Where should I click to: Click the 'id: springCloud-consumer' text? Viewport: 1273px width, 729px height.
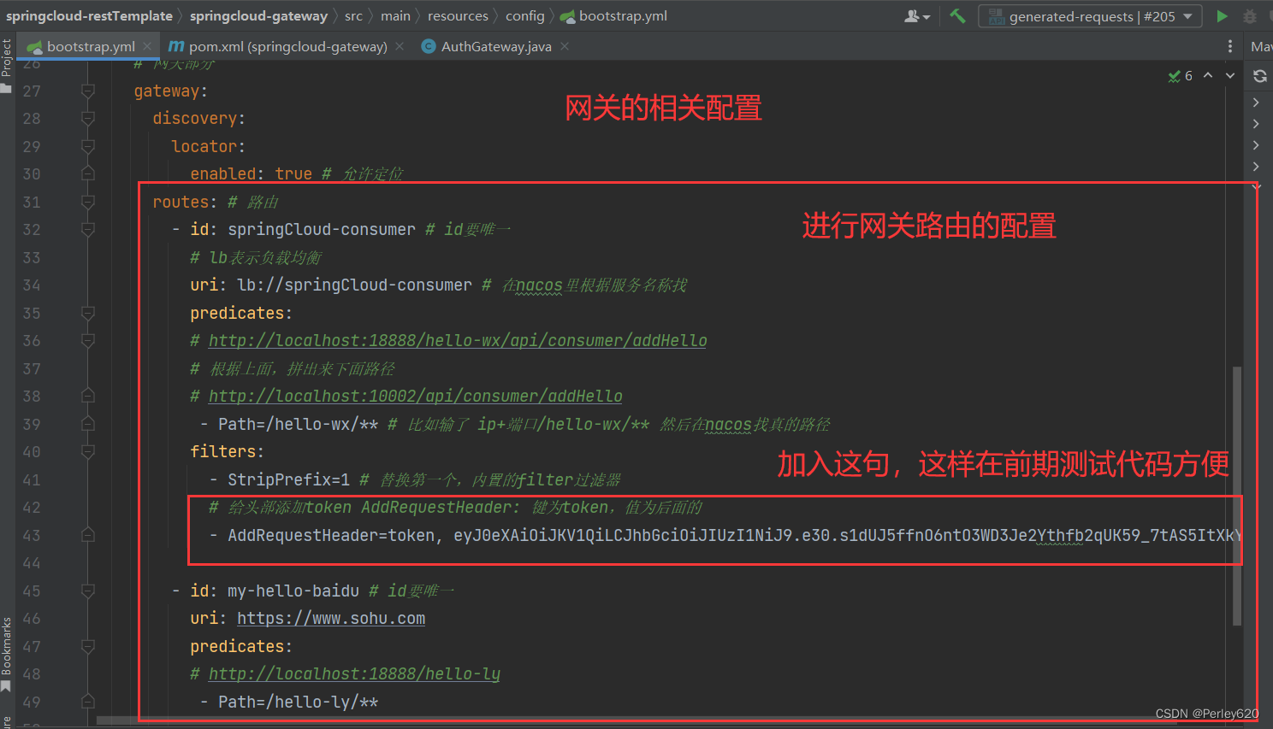pyautogui.click(x=303, y=229)
